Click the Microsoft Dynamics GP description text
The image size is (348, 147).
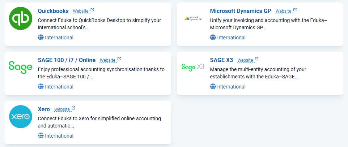268,24
